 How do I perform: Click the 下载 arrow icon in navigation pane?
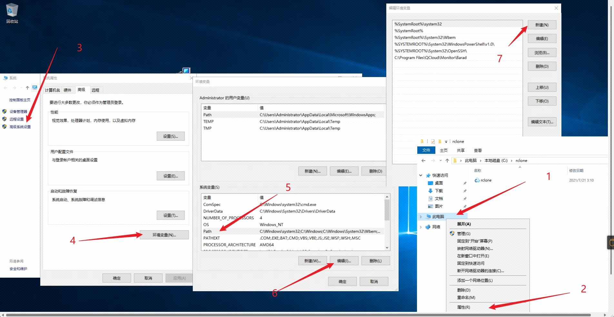430,191
